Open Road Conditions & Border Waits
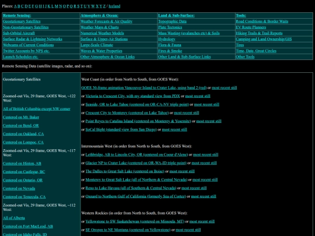The height and width of the screenshot is (236, 315). (x=262, y=22)
